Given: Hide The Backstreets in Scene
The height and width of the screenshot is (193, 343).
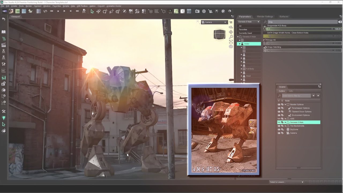Looking at the screenshot, I should (279, 126).
